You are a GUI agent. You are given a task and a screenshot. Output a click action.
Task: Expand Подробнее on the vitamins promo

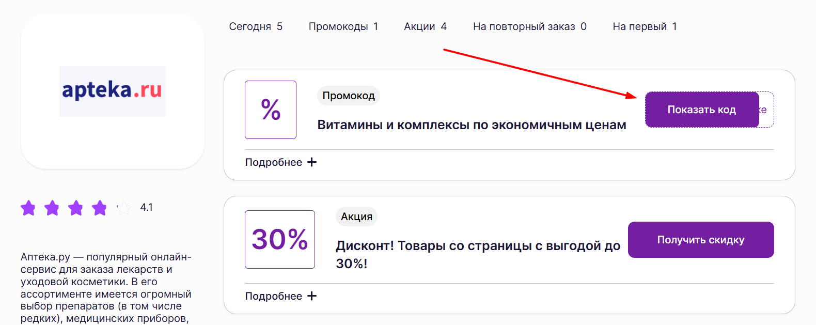tap(274, 162)
